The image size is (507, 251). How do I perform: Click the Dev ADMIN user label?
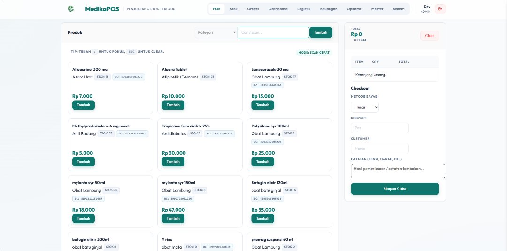tap(425, 9)
